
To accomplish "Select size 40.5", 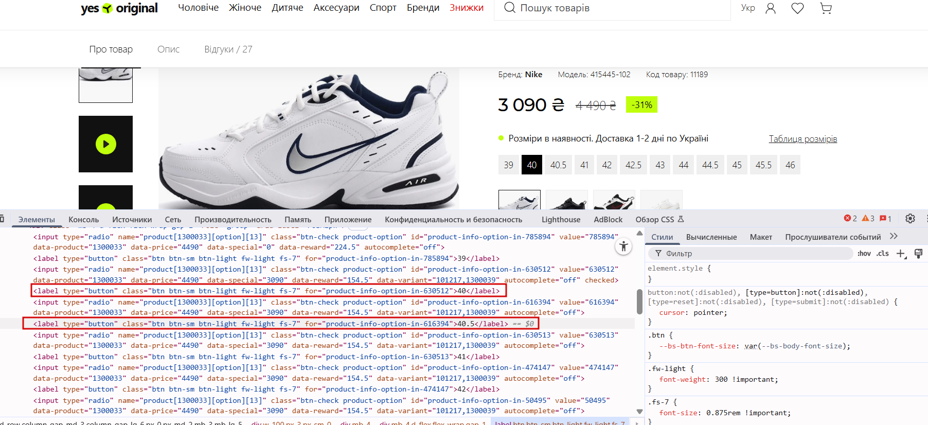I will click(x=558, y=165).
